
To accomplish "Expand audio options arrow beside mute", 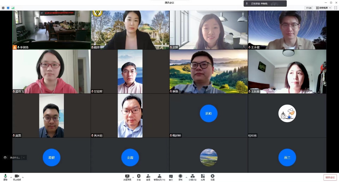I will coord(11,177).
